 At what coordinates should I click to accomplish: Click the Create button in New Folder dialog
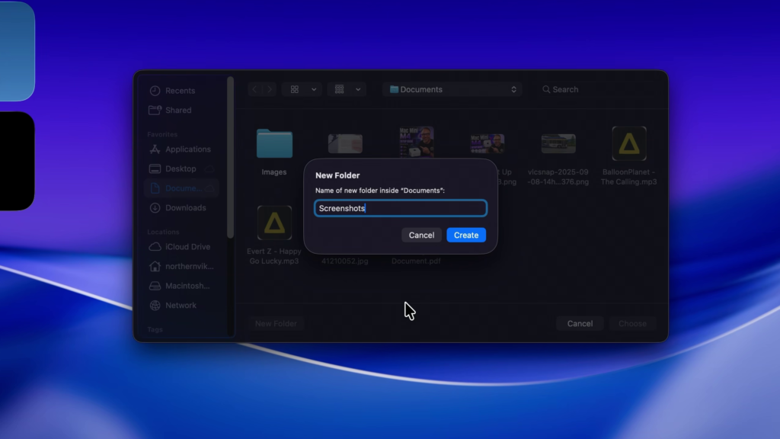click(x=466, y=235)
